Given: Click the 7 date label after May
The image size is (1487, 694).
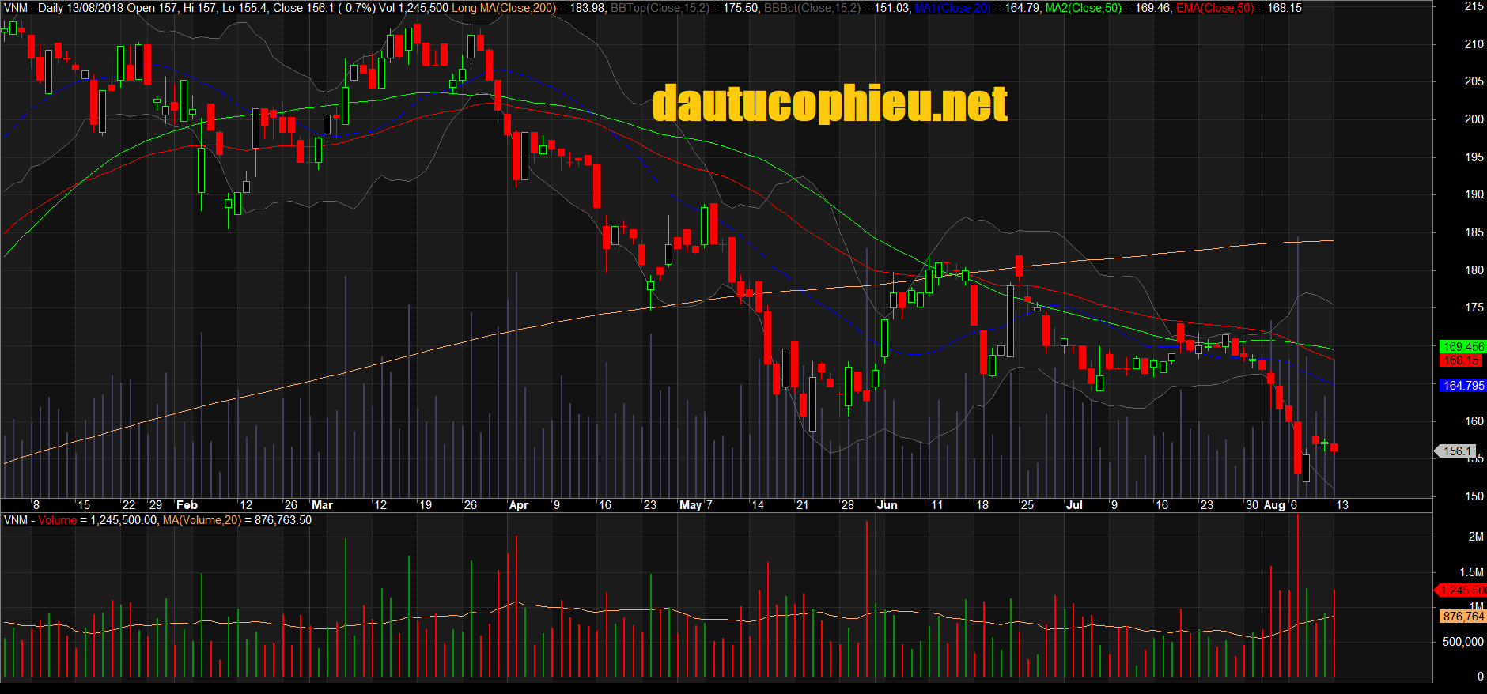Looking at the screenshot, I should pos(709,505).
